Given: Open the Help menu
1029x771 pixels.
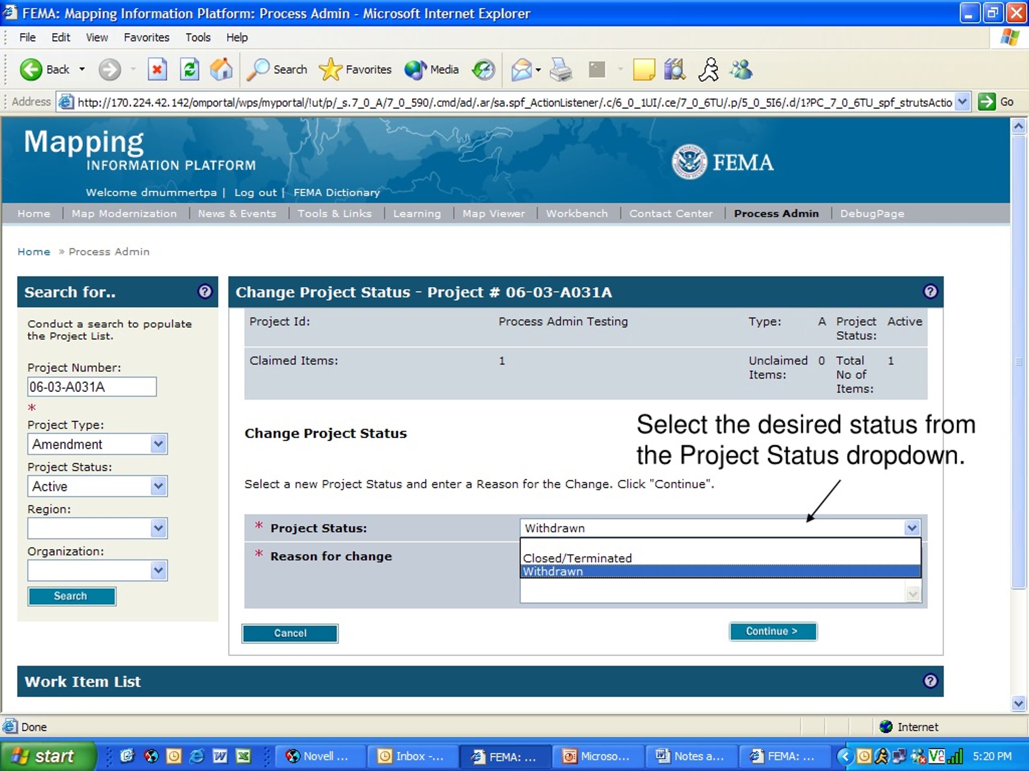Looking at the screenshot, I should (x=237, y=37).
